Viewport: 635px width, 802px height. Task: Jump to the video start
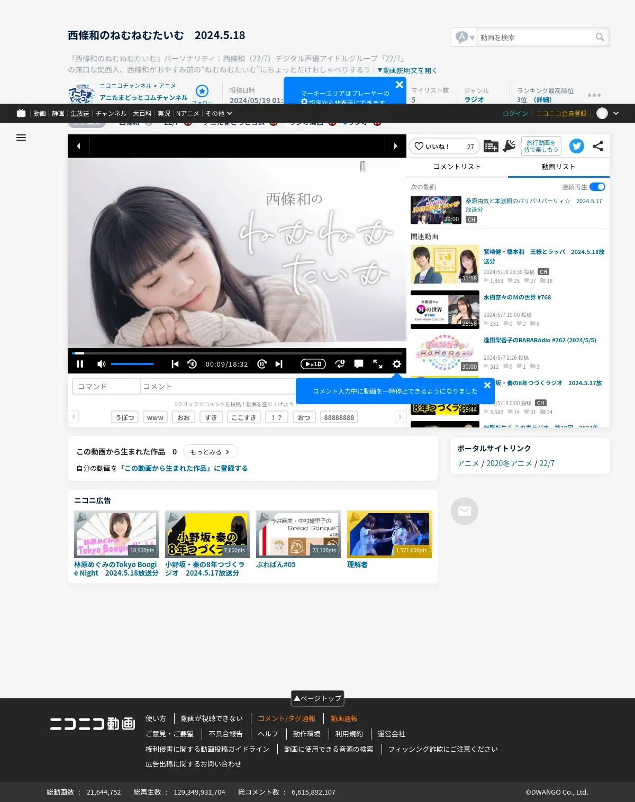tap(175, 364)
